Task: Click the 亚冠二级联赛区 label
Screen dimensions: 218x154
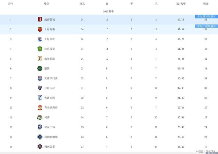Action: (x=206, y=26)
